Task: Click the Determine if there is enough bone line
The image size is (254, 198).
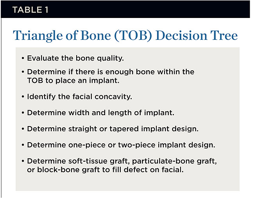Action: click(110, 72)
